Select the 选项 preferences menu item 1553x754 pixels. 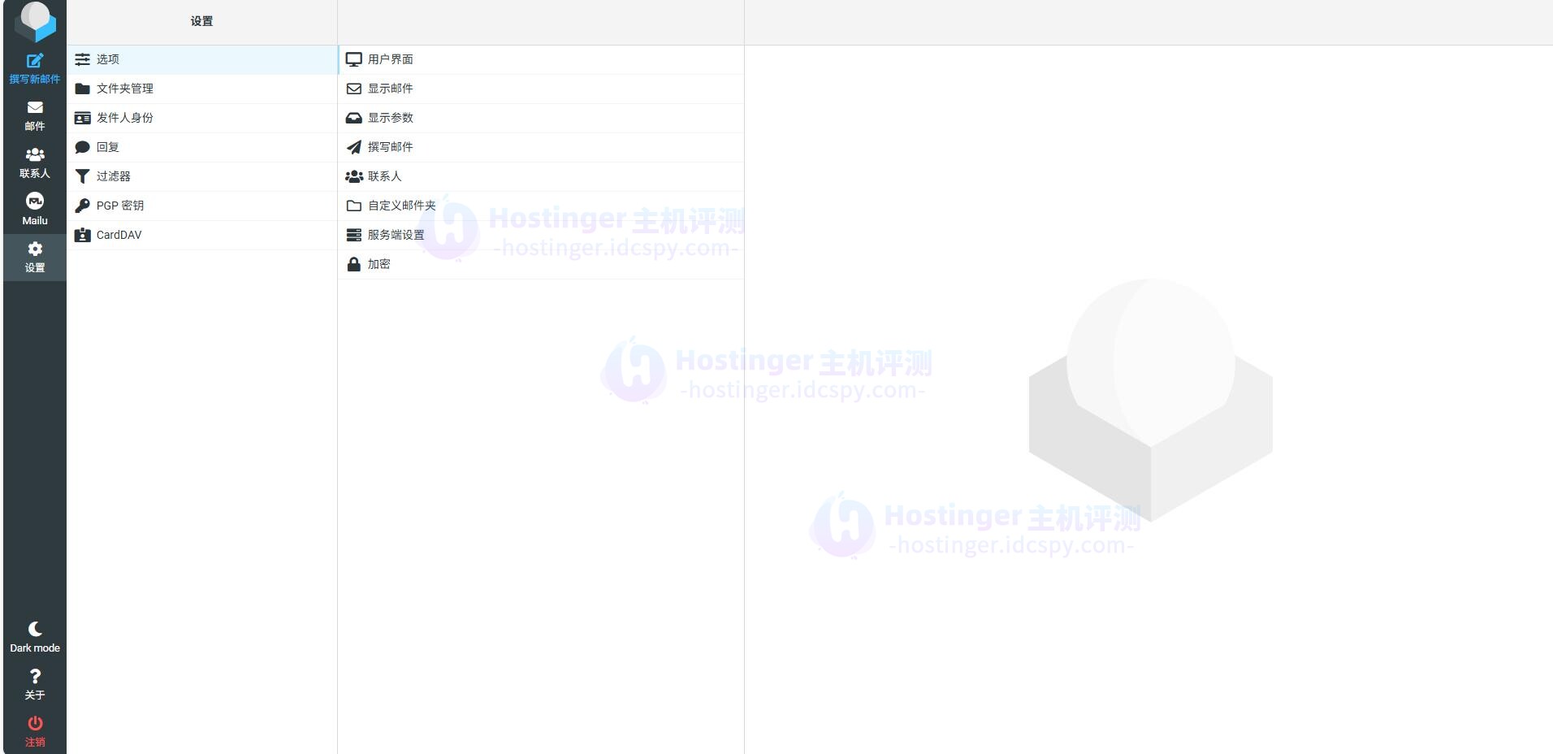[108, 59]
